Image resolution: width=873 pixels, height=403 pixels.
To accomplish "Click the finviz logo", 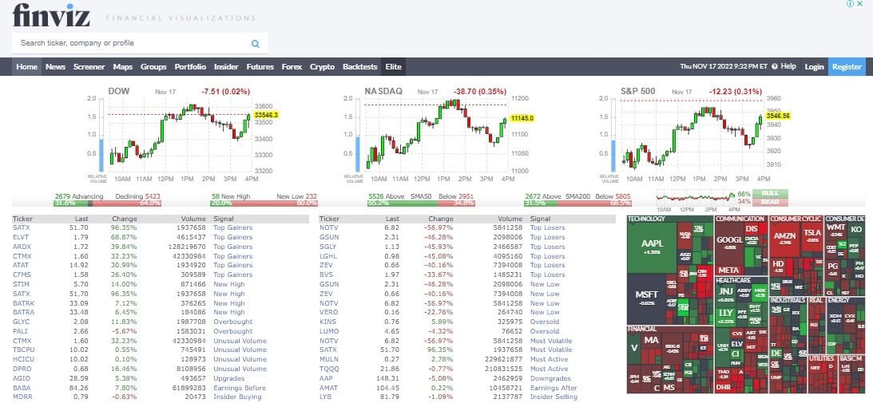I will pos(51,15).
